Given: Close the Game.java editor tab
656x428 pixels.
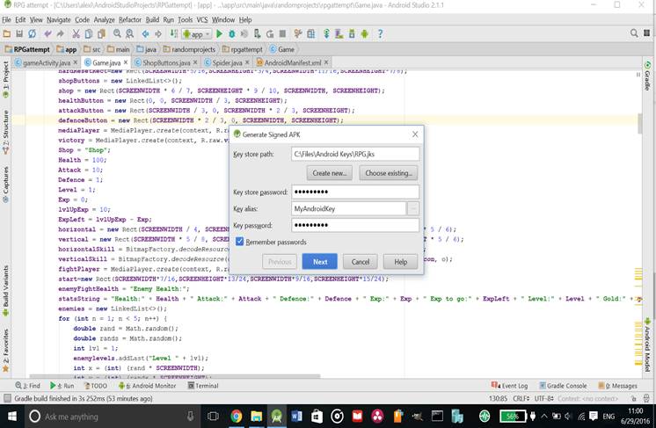Looking at the screenshot, I should pos(126,62).
